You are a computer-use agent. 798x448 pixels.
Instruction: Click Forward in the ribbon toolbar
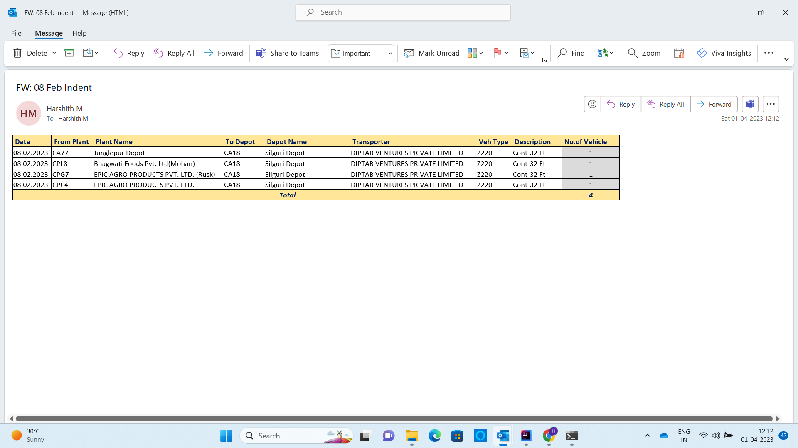point(223,53)
